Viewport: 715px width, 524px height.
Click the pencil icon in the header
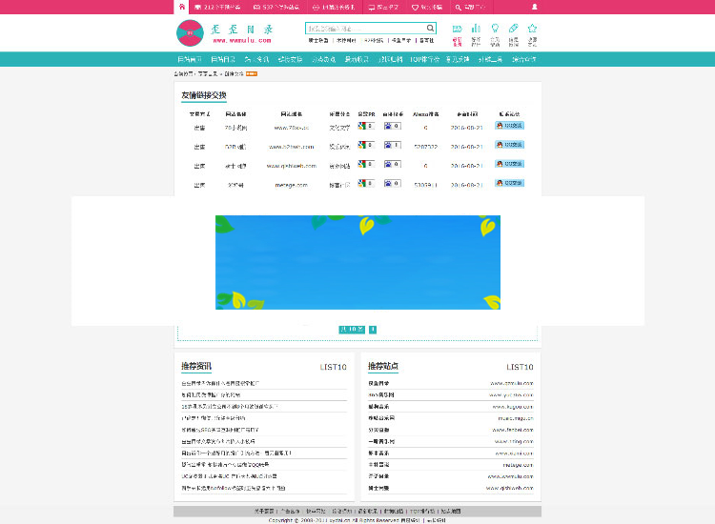pos(514,29)
